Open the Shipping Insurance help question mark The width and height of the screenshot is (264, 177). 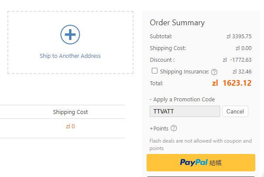(x=214, y=72)
